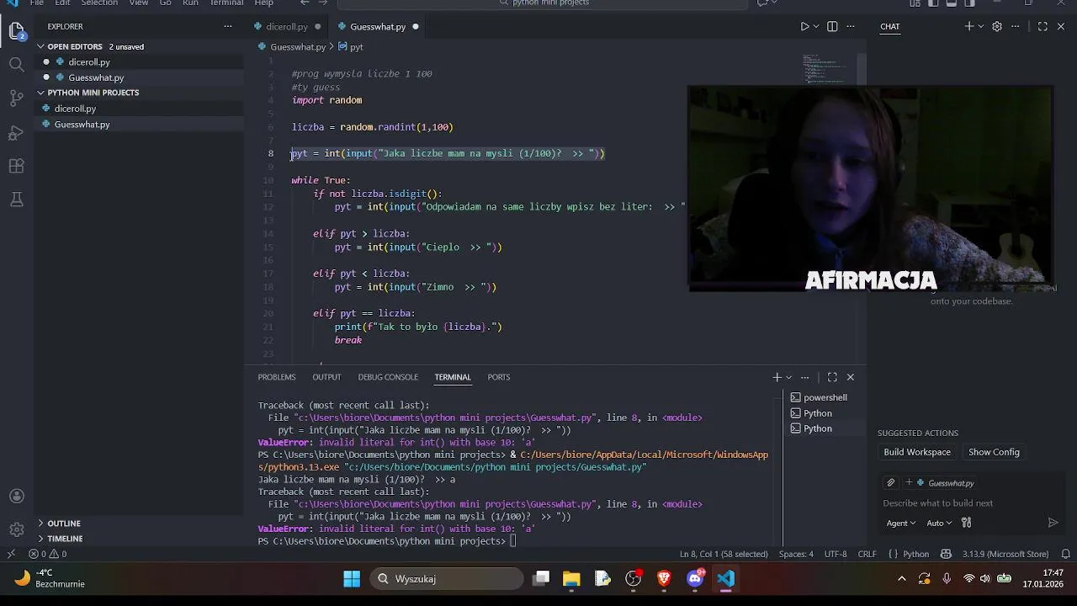Switch to the dicerell.py editor tab

(286, 27)
